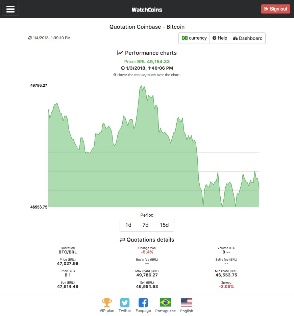Switch language to Portuguese flag
294x316 pixels.
click(x=166, y=302)
